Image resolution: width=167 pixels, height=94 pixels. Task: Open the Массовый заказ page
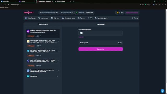point(68,18)
